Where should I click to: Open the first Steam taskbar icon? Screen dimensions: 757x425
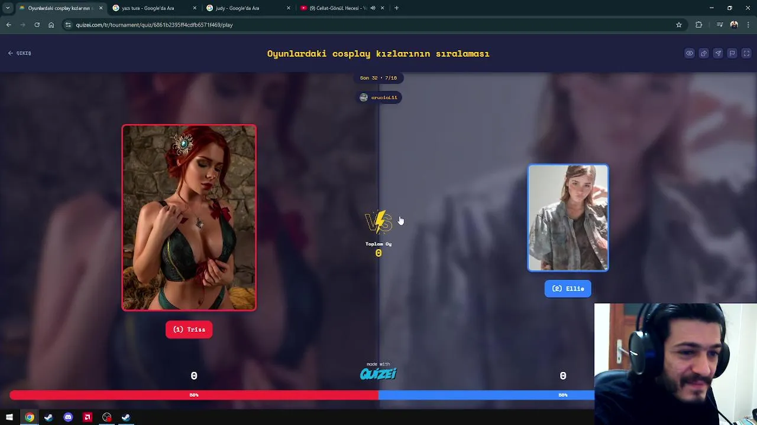click(48, 417)
